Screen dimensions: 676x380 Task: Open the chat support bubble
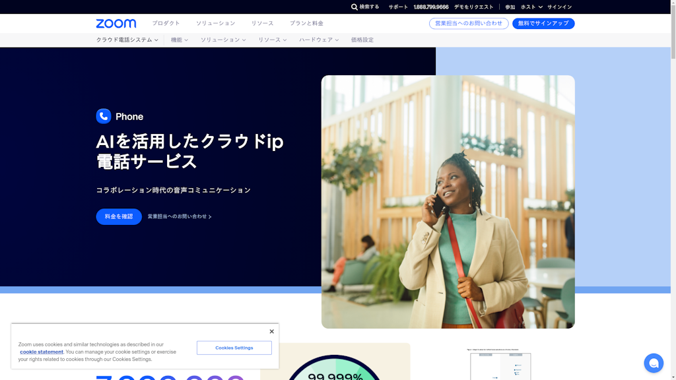pos(653,363)
